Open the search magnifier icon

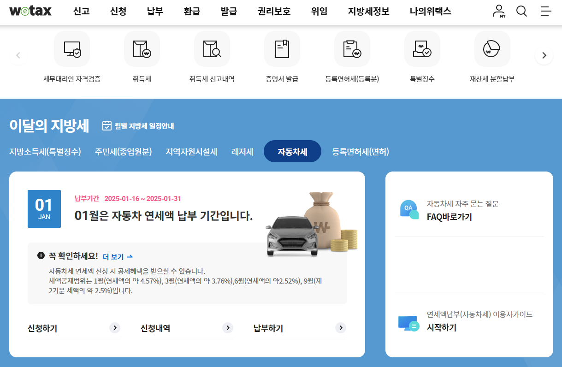(x=521, y=12)
